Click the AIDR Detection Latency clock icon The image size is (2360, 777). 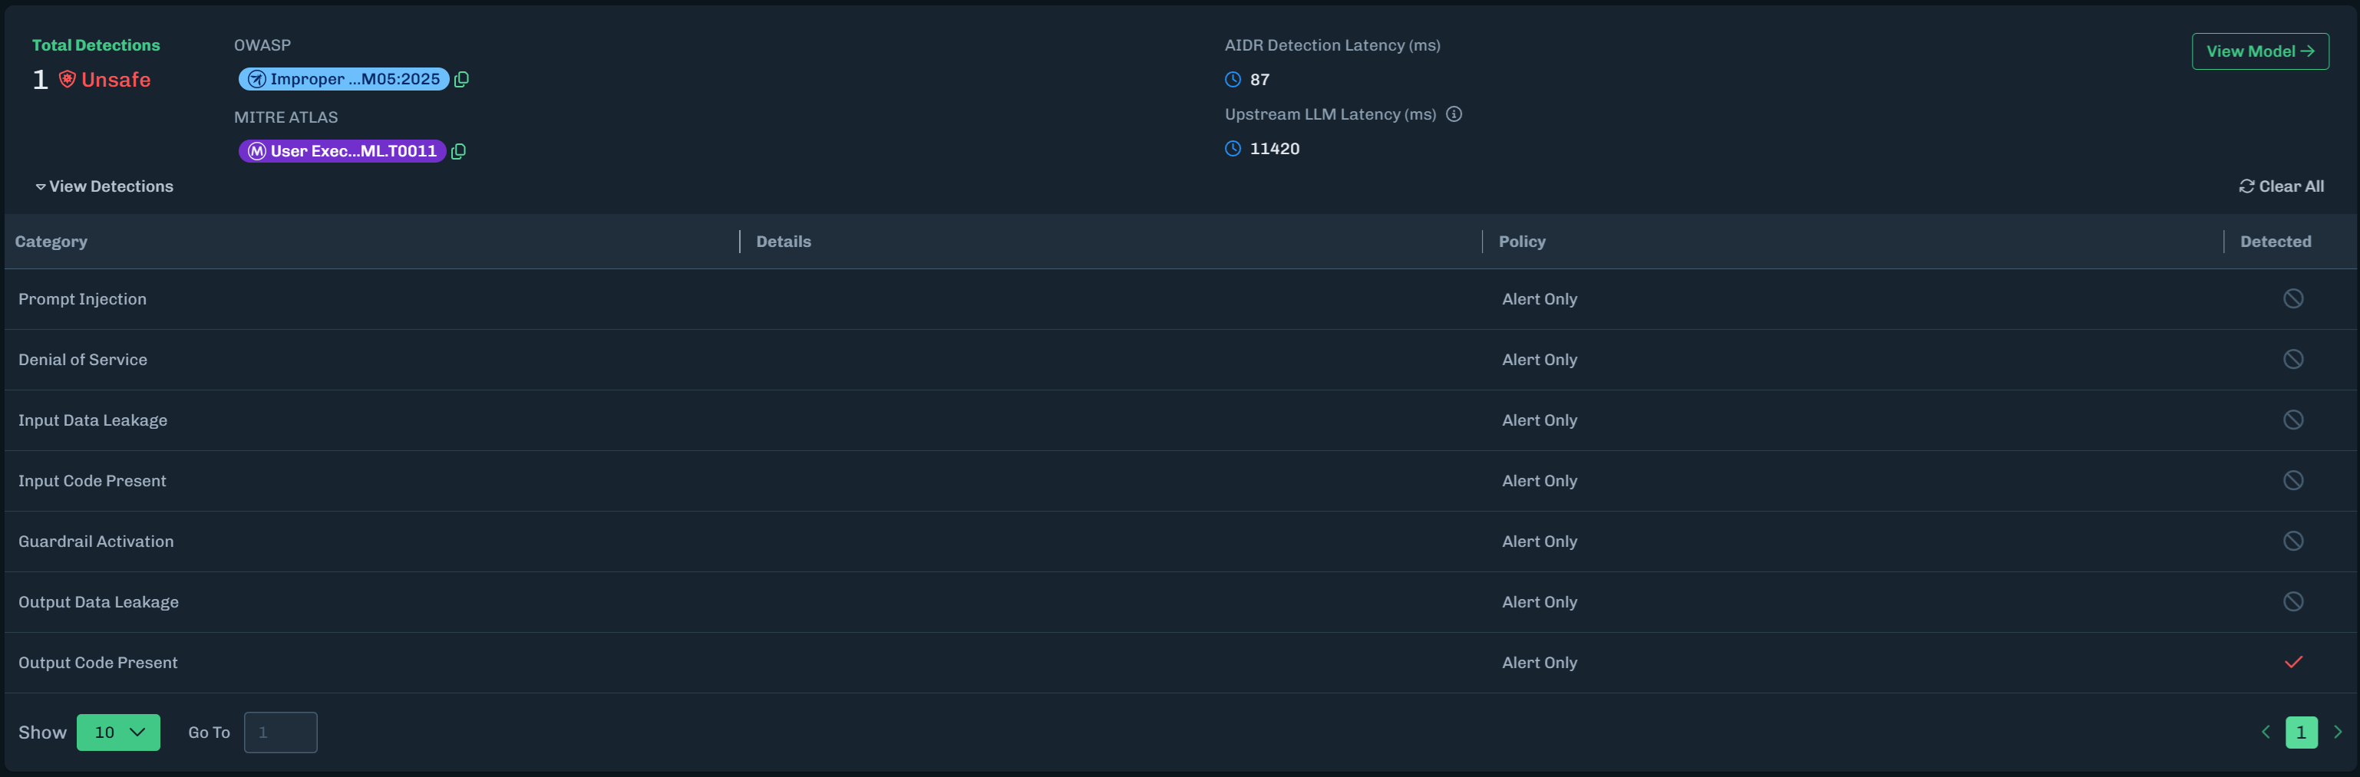tap(1233, 80)
